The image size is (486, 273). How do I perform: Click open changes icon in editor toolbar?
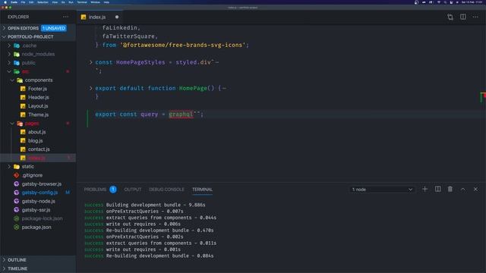tap(450, 17)
